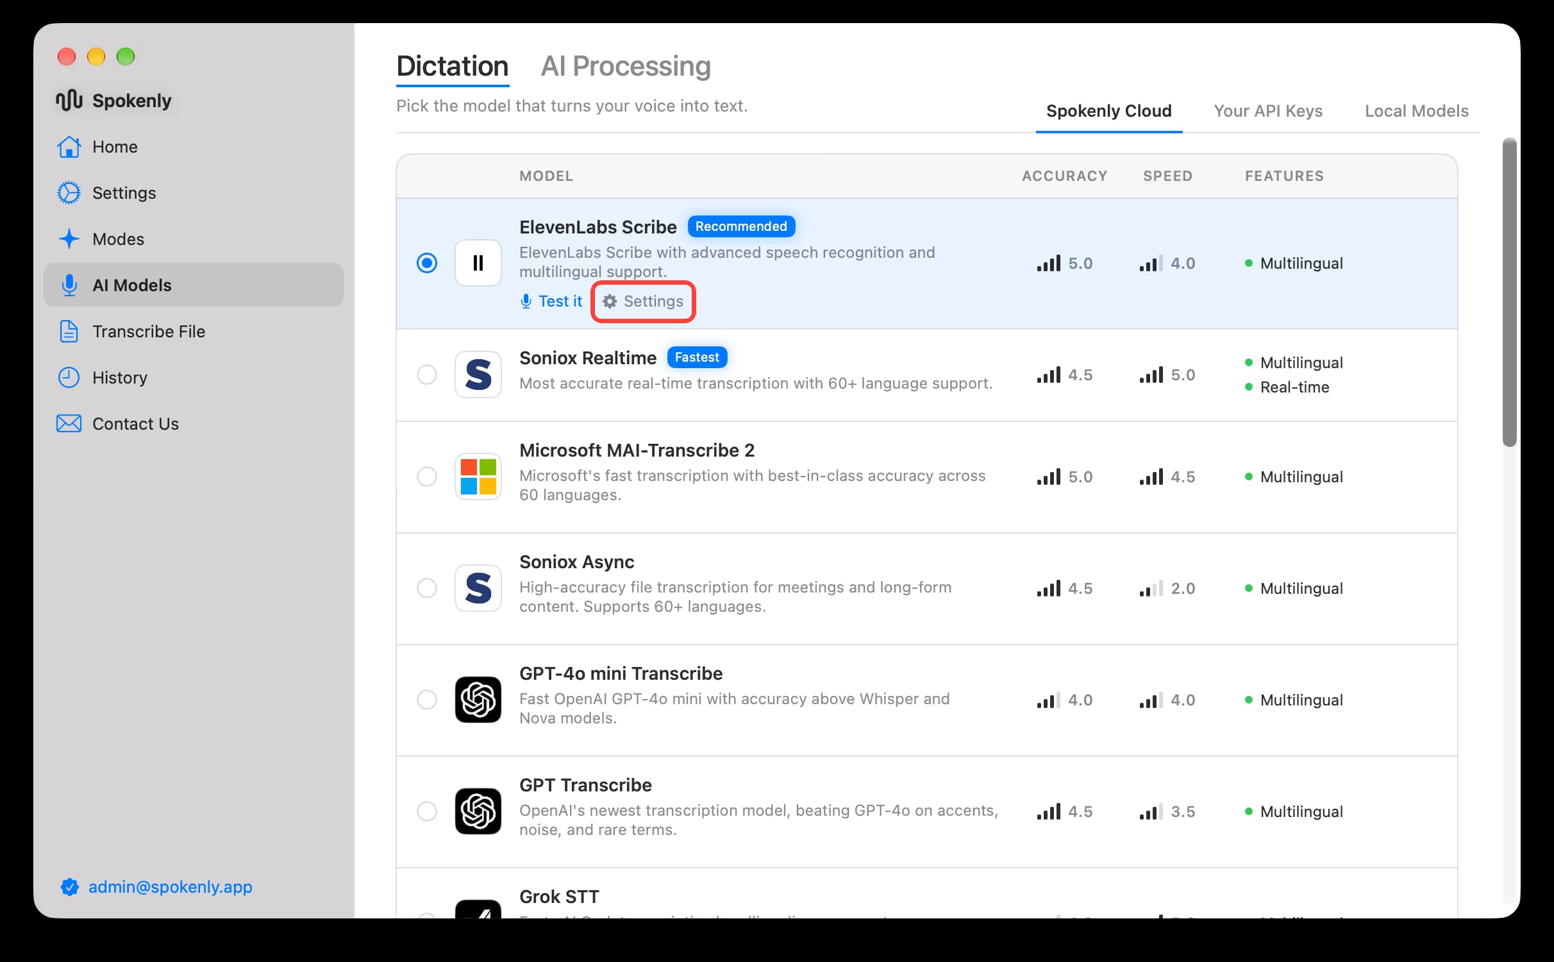The width and height of the screenshot is (1554, 962).
Task: Click the GPT-4o mini Transcribe logo
Action: (x=478, y=700)
